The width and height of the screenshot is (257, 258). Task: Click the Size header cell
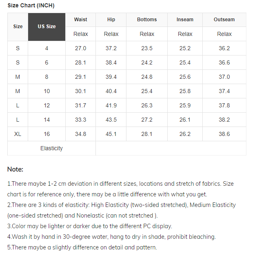18,27
